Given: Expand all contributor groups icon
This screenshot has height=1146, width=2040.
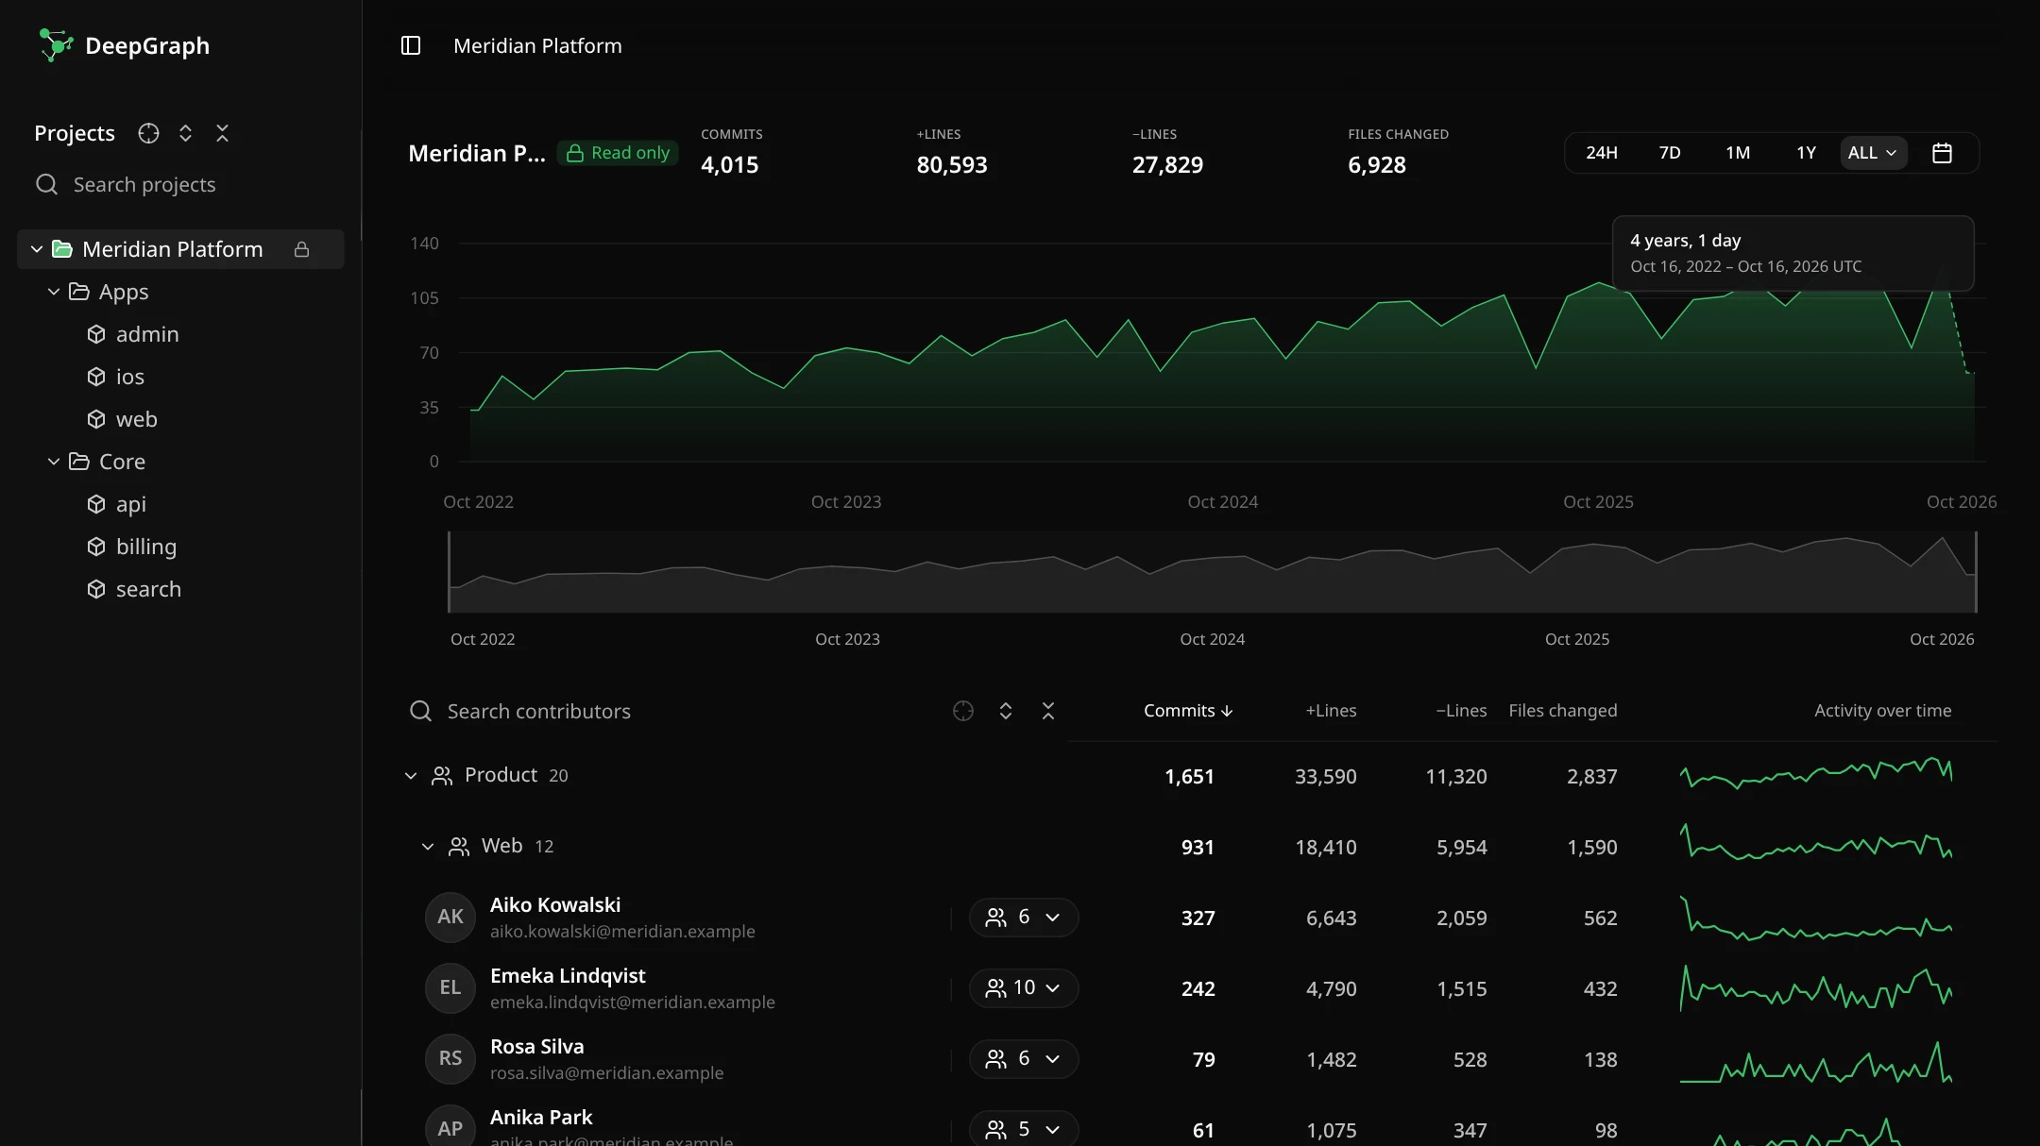Looking at the screenshot, I should point(1006,711).
